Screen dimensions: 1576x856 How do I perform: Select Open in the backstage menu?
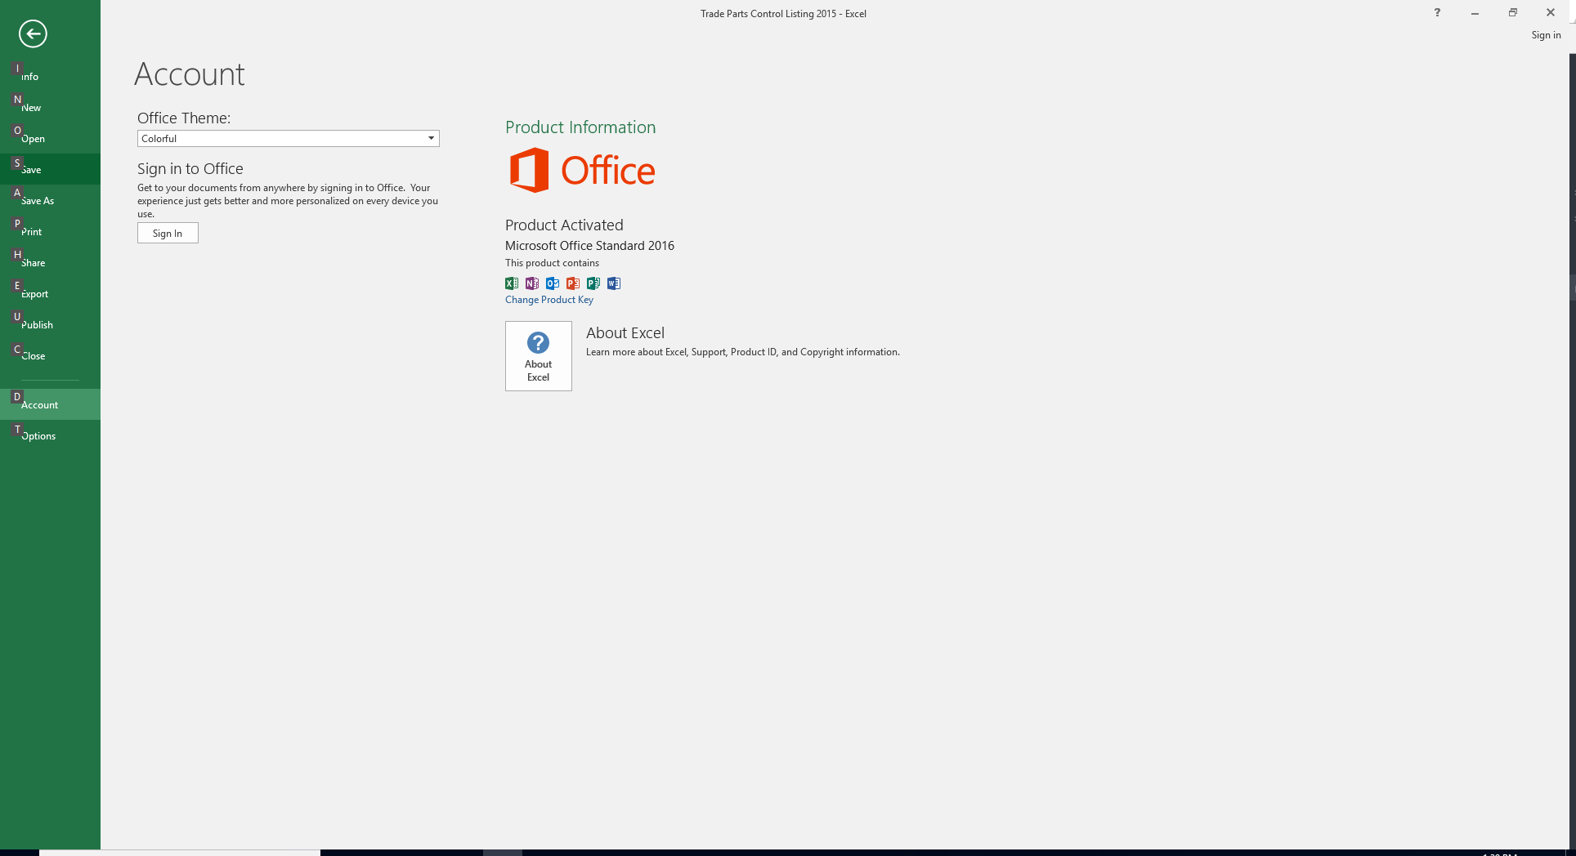pyautogui.click(x=50, y=138)
